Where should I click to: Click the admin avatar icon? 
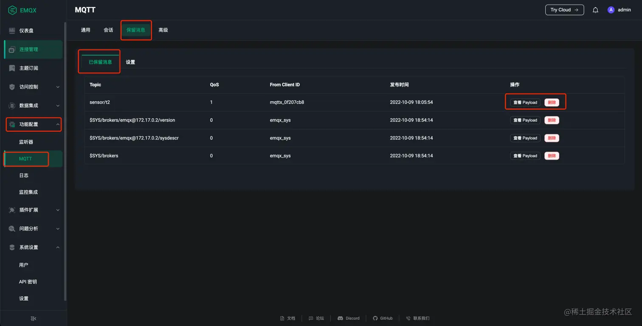click(611, 10)
